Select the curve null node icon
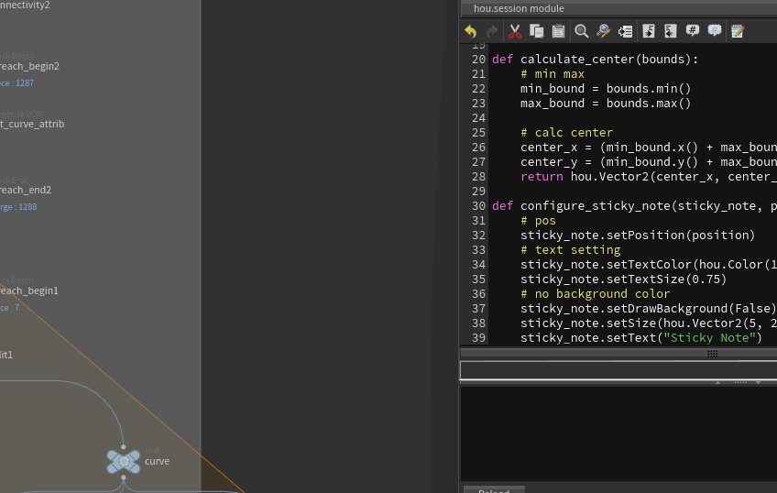 coord(124,461)
